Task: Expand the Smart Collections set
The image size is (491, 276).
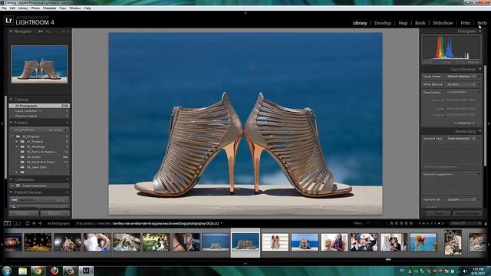Action: tap(12, 186)
